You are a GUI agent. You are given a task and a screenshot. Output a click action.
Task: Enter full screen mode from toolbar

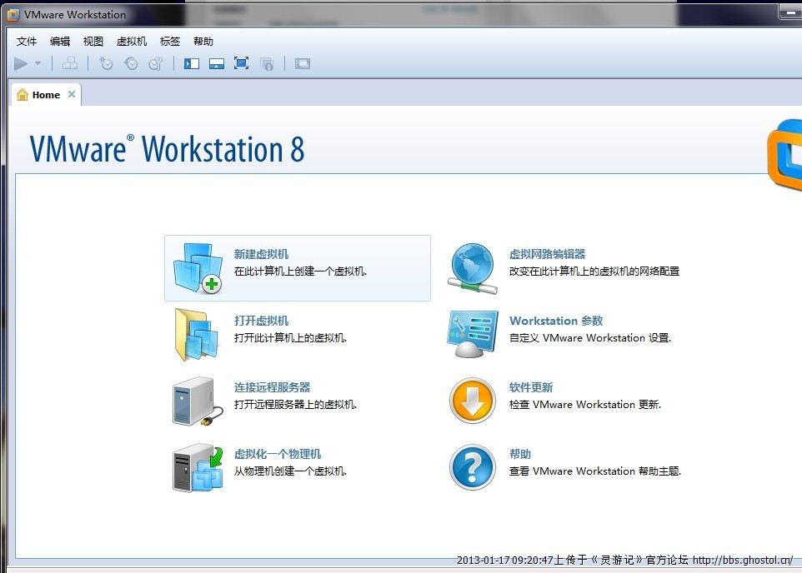tap(242, 63)
